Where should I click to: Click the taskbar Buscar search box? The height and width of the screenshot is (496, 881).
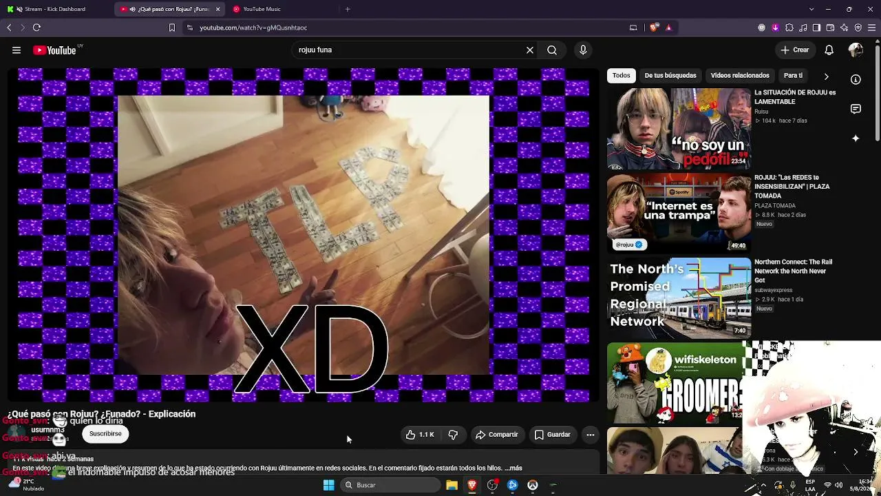pos(390,485)
